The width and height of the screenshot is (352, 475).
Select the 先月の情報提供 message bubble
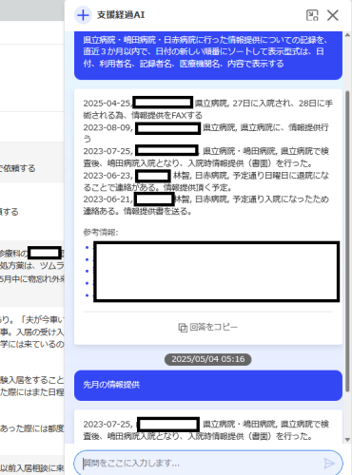pos(208,385)
